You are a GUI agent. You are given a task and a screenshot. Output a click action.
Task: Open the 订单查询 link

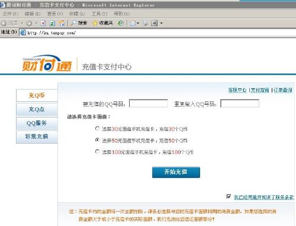coord(283,90)
